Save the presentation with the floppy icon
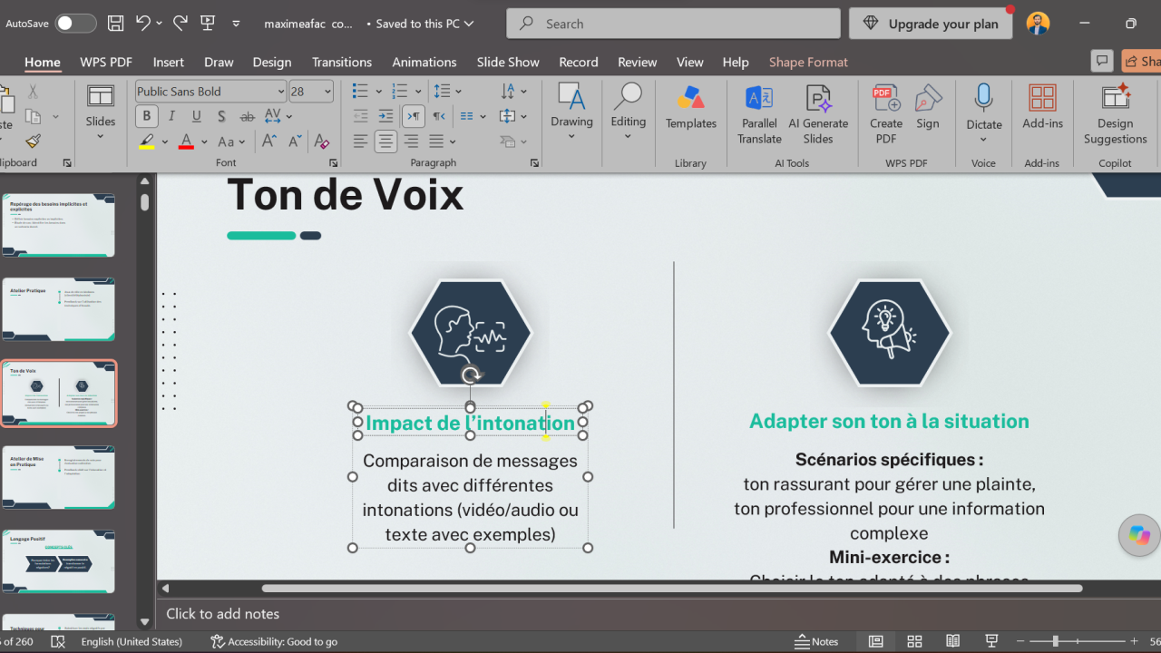The height and width of the screenshot is (653, 1161). [x=115, y=24]
